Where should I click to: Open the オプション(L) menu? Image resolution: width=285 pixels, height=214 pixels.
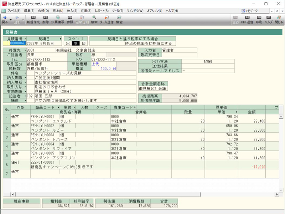155,11
